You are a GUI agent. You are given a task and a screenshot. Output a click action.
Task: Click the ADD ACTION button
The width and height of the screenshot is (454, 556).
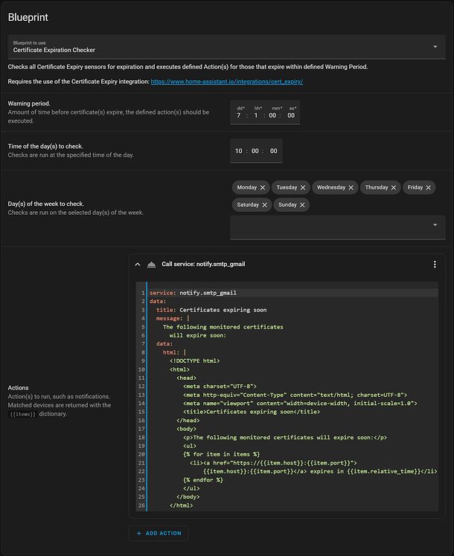pos(159,533)
